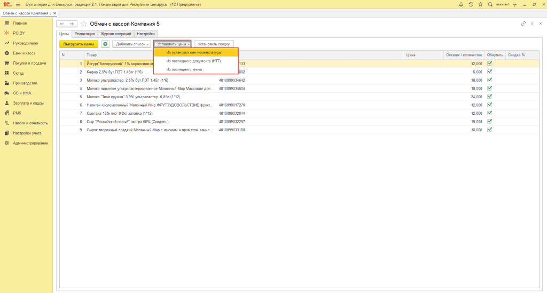This screenshot has width=547, height=293.
Task: Toggle Обнулить checkbox for Молоко питьевое row
Action: point(489,88)
